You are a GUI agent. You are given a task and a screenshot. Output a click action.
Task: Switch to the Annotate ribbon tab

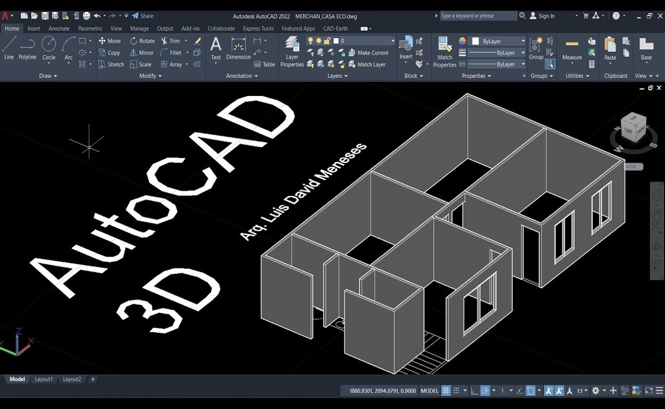pos(59,28)
